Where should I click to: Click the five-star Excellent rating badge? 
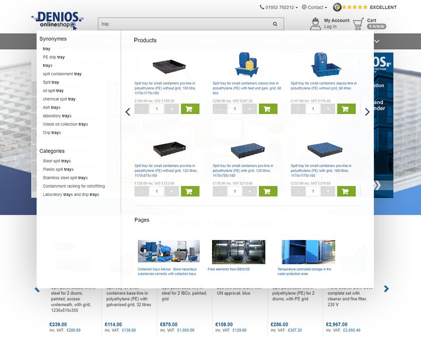point(365,7)
